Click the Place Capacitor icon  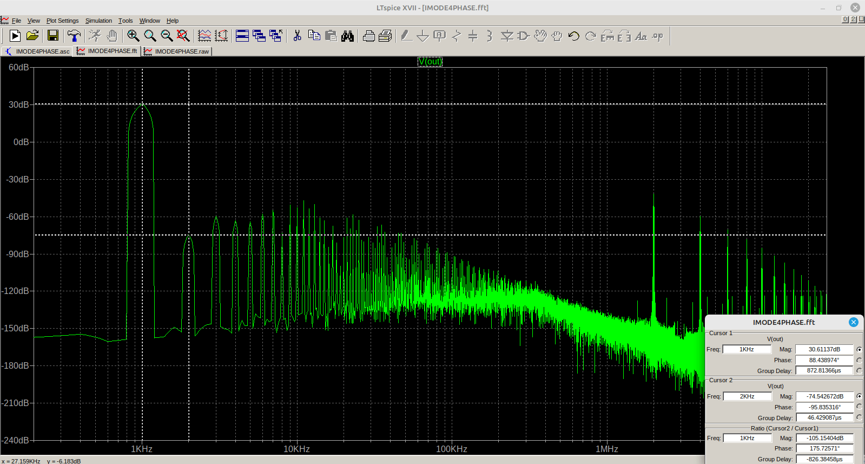tap(473, 36)
